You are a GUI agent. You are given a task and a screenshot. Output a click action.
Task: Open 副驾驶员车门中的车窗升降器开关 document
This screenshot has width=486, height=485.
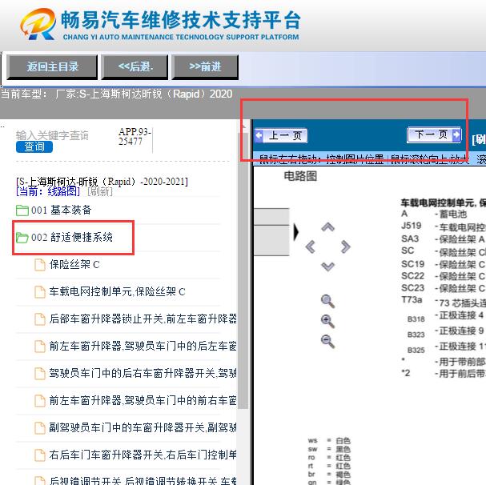pyautogui.click(x=143, y=428)
